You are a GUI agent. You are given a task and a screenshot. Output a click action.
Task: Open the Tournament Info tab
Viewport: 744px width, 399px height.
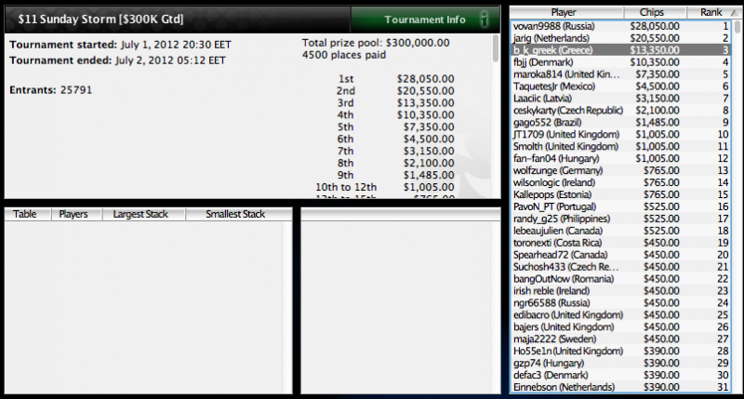point(425,20)
